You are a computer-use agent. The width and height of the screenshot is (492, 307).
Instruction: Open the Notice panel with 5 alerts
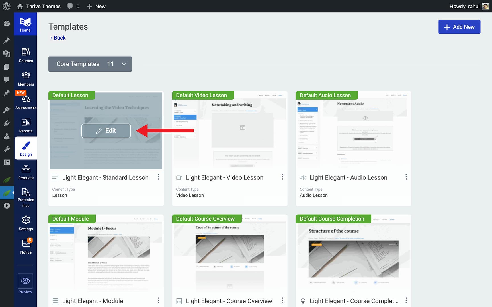point(26,245)
